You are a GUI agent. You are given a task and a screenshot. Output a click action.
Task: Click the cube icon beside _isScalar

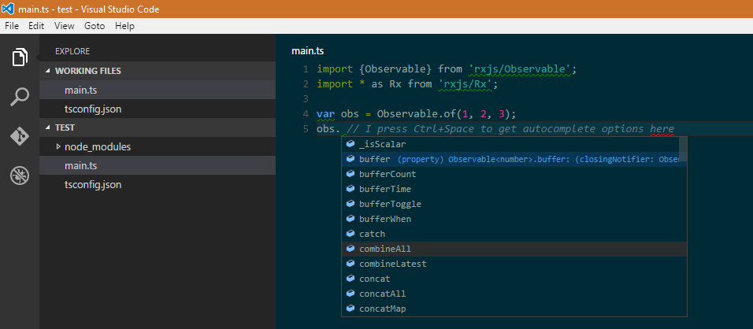[x=351, y=144]
